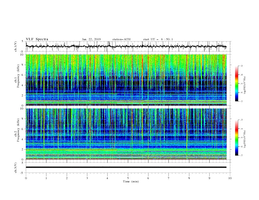Click the ch.1 spectrogram color bar
The image size is (259, 200).
(x=236, y=84)
